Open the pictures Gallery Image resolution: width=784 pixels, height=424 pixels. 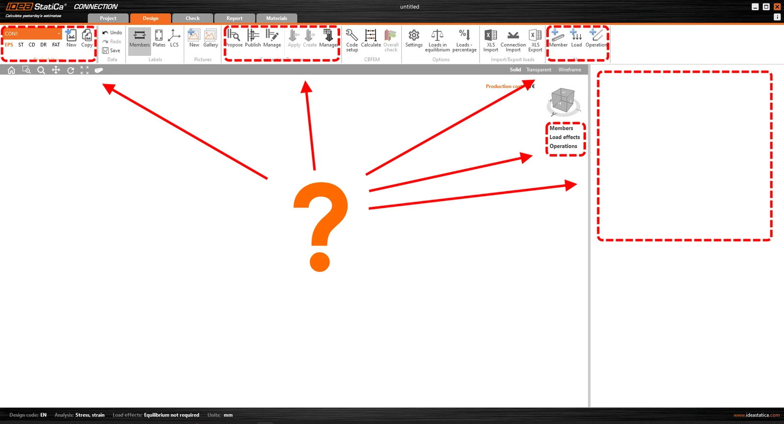click(x=211, y=38)
